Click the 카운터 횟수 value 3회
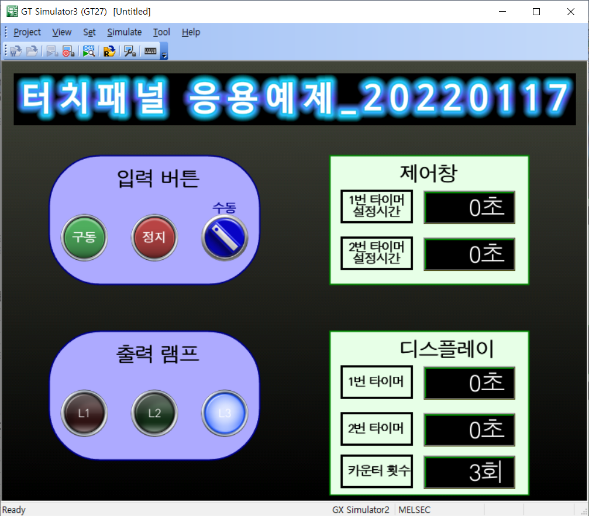The image size is (589, 516). (x=469, y=472)
